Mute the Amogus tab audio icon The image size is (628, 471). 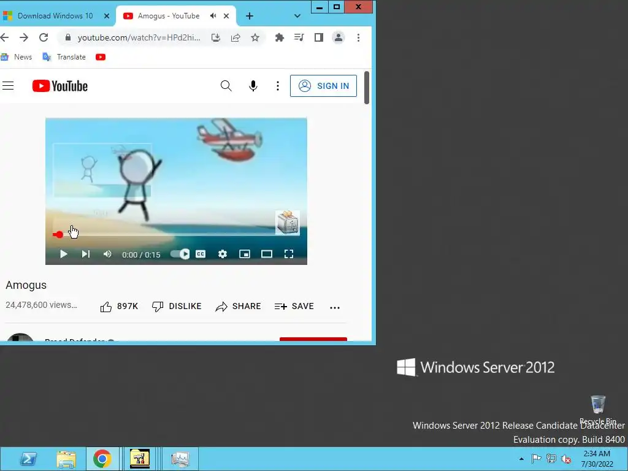pos(213,16)
